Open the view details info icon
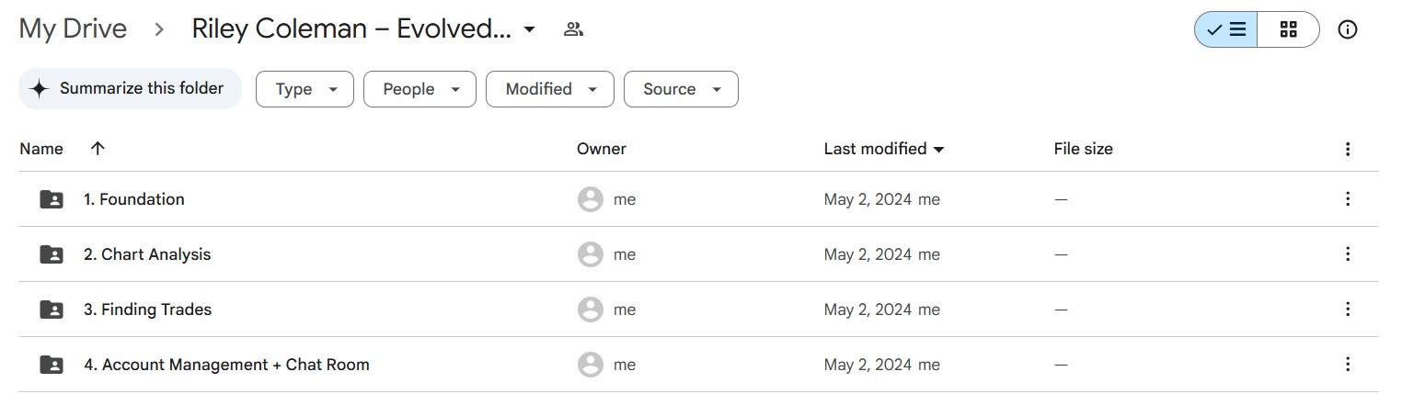The width and height of the screenshot is (1402, 394). tap(1348, 29)
